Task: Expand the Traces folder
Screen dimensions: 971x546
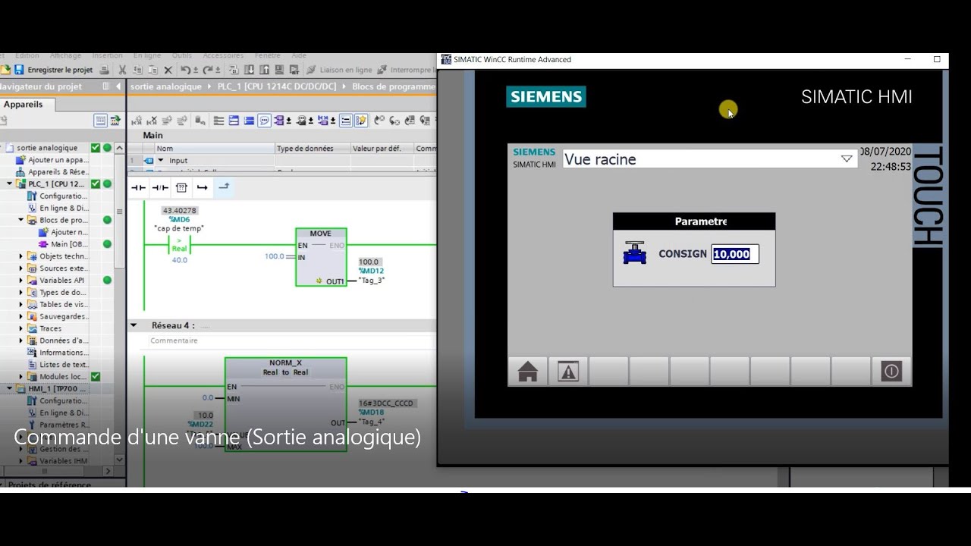Action: pos(21,328)
